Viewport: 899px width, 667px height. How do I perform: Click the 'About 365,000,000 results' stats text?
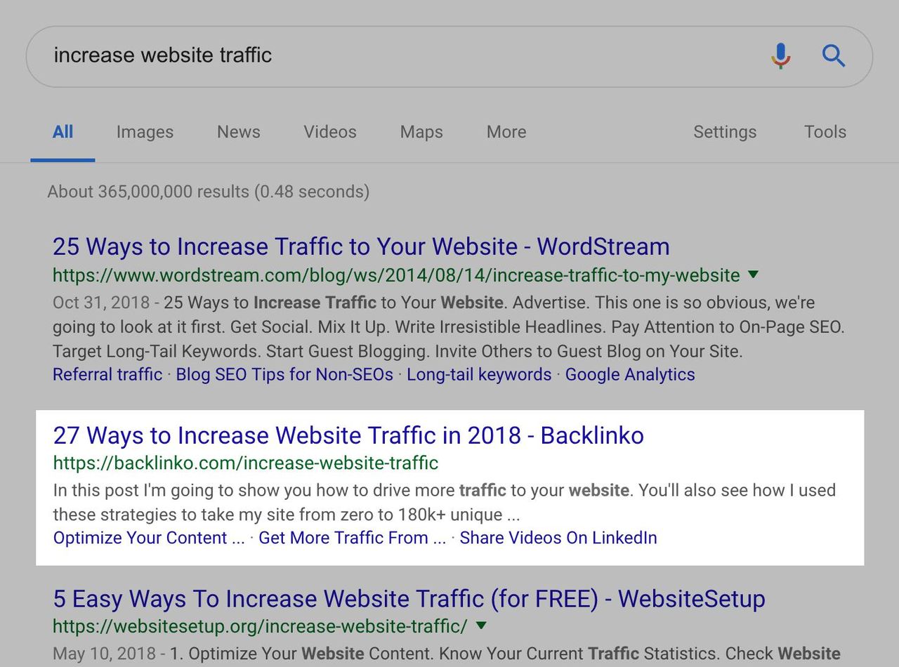click(x=209, y=192)
